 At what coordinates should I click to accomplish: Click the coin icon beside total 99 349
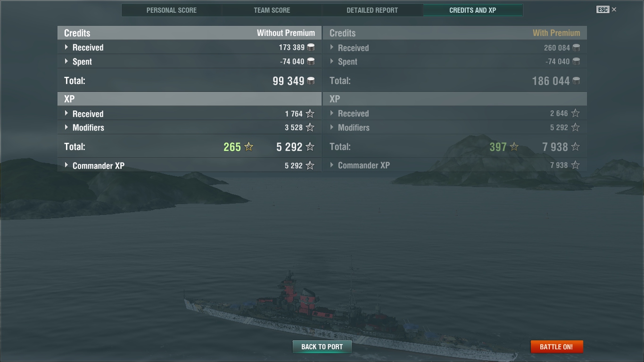point(311,81)
